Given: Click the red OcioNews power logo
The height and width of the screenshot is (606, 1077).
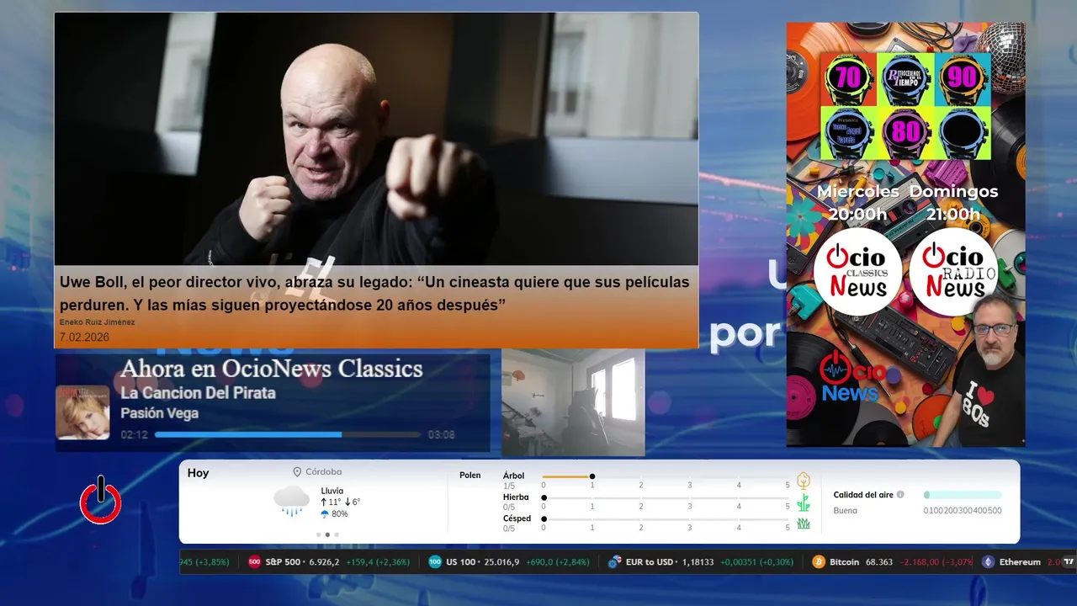Looking at the screenshot, I should 101,501.
